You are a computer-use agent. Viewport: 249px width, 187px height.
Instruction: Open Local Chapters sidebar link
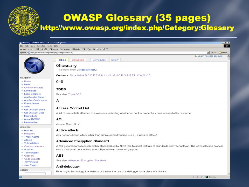32,94
